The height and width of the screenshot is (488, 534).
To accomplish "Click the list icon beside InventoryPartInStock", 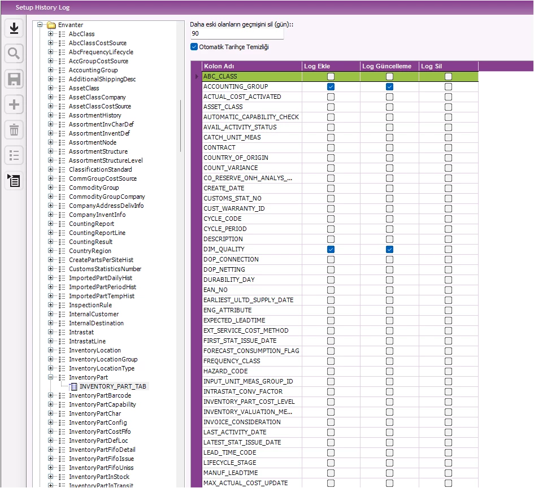I will (62, 477).
